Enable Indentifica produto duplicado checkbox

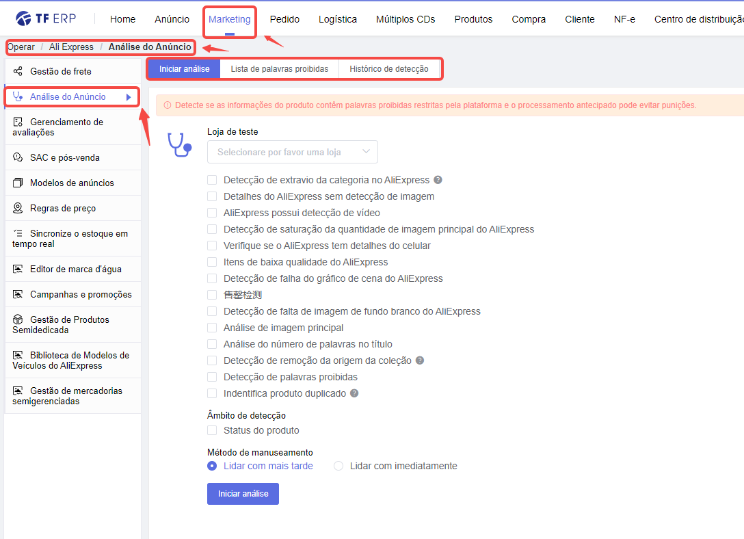[212, 393]
